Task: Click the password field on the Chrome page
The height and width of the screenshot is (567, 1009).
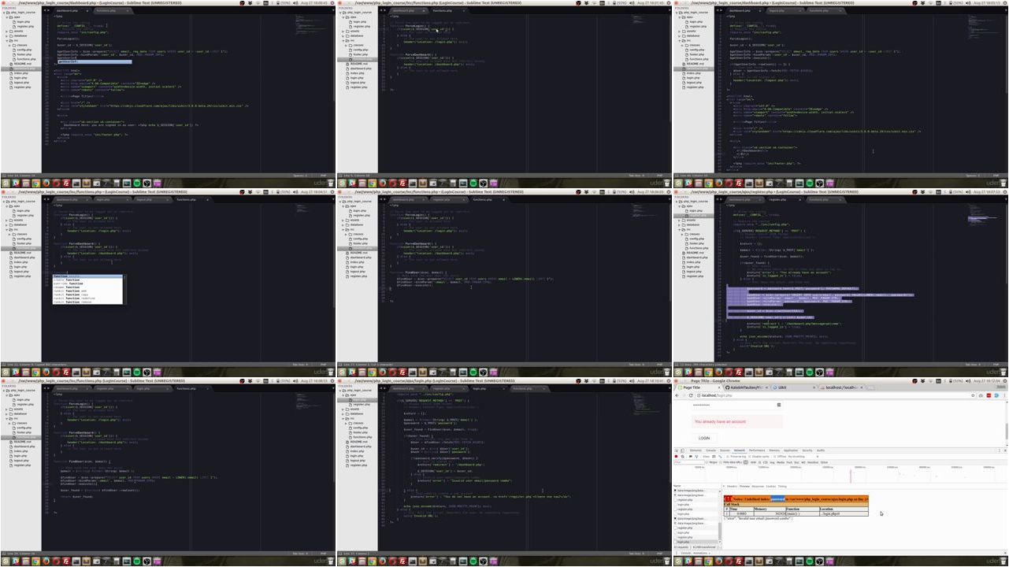Action: point(736,405)
